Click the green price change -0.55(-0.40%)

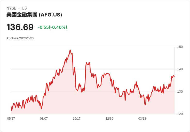[x=52, y=27]
